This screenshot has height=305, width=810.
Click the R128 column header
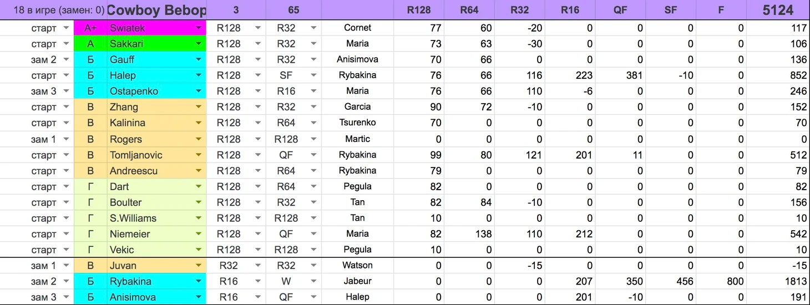[418, 10]
